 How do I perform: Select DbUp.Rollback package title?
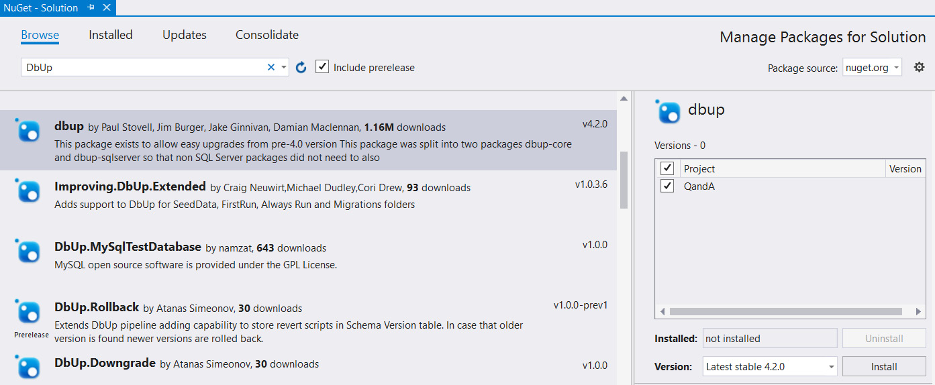coord(97,307)
